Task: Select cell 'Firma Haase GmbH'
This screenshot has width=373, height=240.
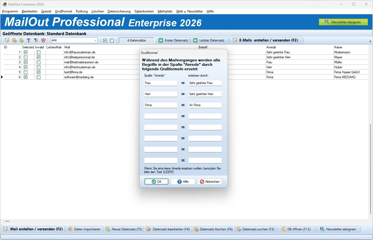Action: (351, 72)
